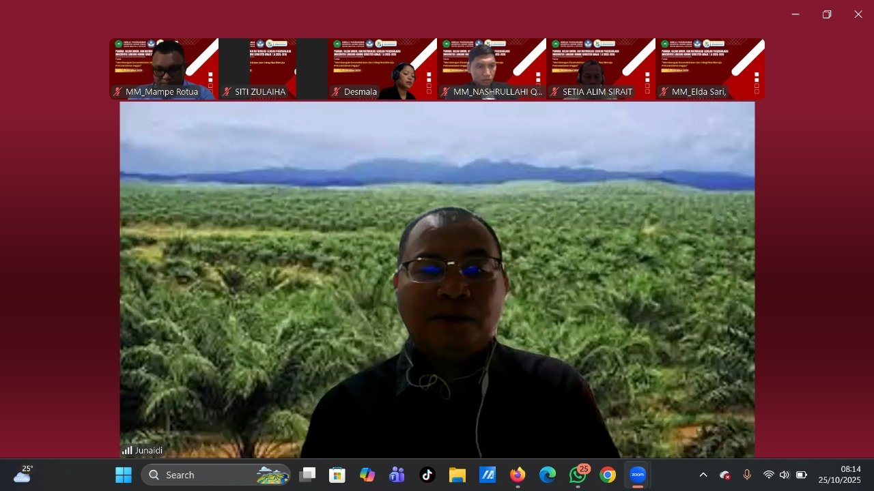
Task: Open Microsoft Copilot from the taskbar
Action: point(367,475)
